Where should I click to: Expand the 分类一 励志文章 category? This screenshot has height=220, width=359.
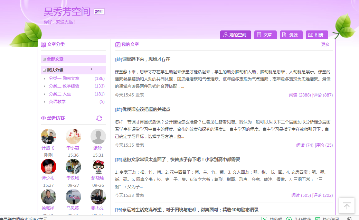[44, 78]
